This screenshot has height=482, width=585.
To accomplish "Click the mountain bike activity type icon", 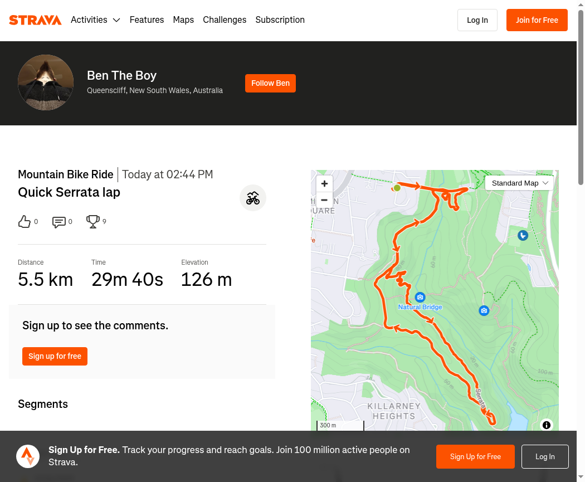I will [x=252, y=198].
